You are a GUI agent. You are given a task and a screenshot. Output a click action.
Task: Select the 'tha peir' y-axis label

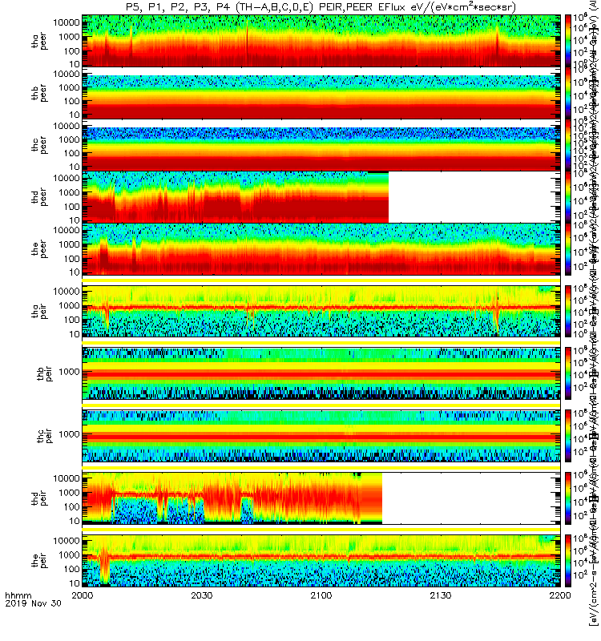point(39,311)
